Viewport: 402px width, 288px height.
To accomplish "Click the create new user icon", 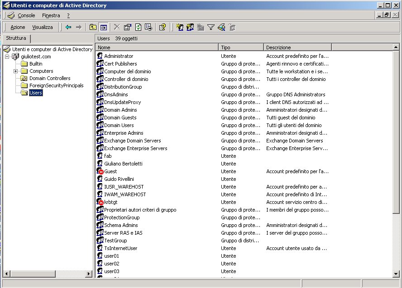I will point(180,27).
